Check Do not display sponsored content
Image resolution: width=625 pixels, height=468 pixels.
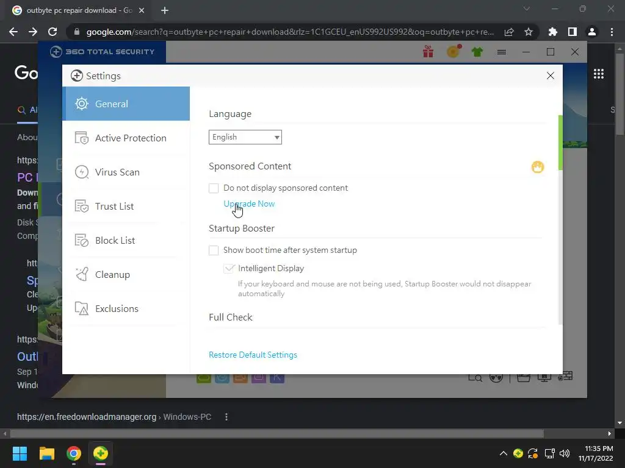pos(214,188)
